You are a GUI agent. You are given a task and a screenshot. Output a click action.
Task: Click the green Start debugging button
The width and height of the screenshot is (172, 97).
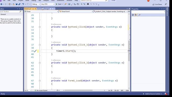(x=59, y=4)
